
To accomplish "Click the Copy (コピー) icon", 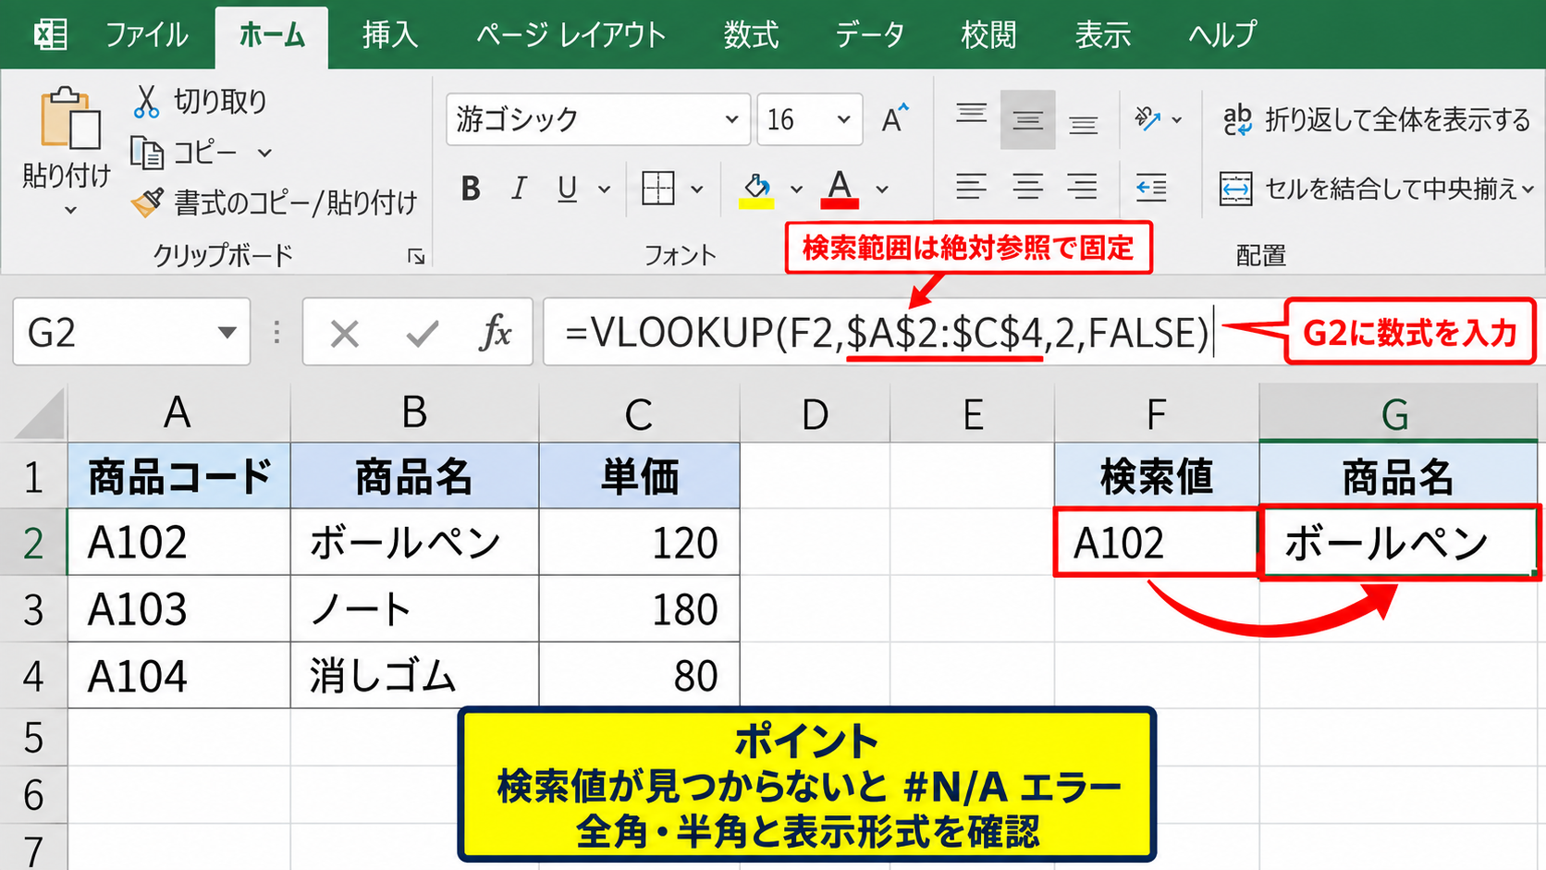I will pos(146,153).
